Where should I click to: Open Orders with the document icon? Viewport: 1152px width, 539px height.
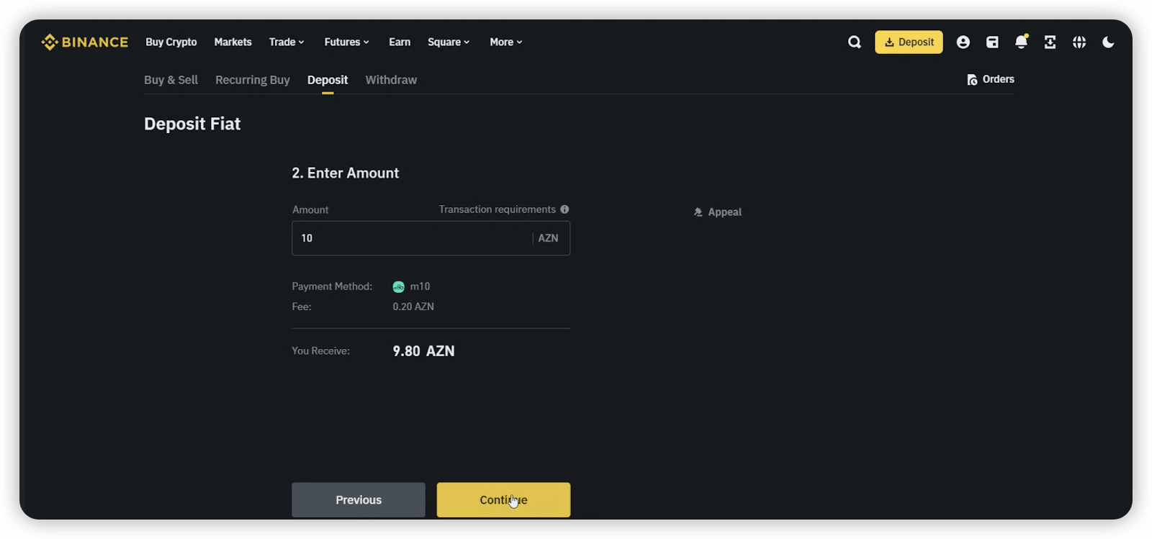991,79
